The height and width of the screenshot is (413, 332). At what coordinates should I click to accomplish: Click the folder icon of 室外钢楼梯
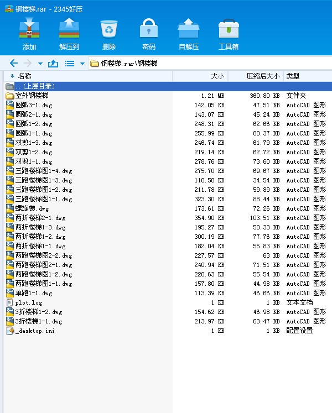(x=10, y=96)
